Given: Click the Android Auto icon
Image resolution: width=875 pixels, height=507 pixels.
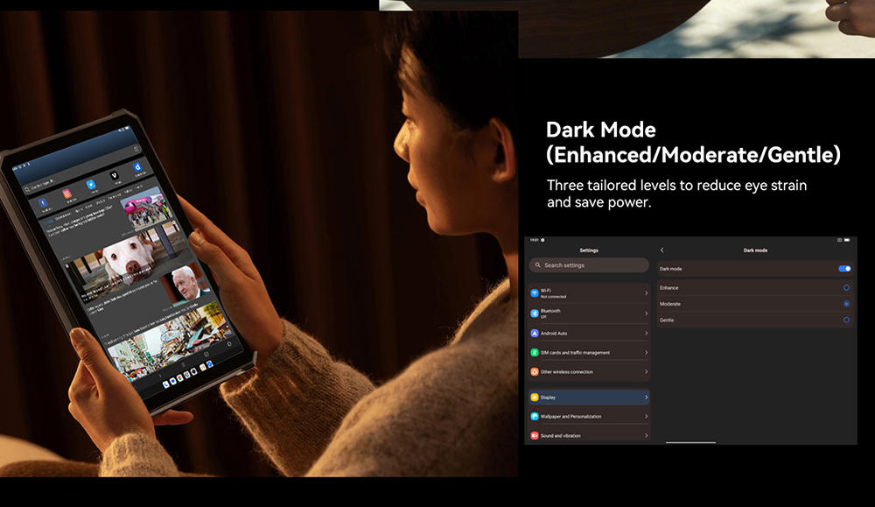Looking at the screenshot, I should (535, 334).
